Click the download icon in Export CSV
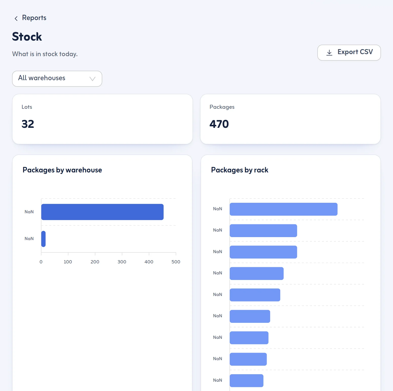The image size is (393, 391). (x=329, y=52)
